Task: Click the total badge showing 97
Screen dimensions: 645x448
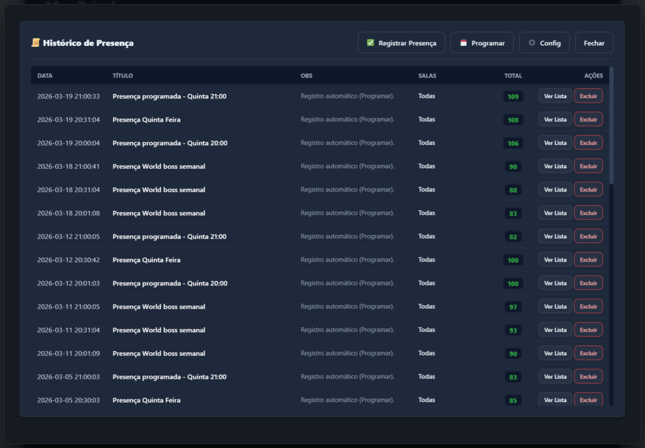Action: pos(513,307)
